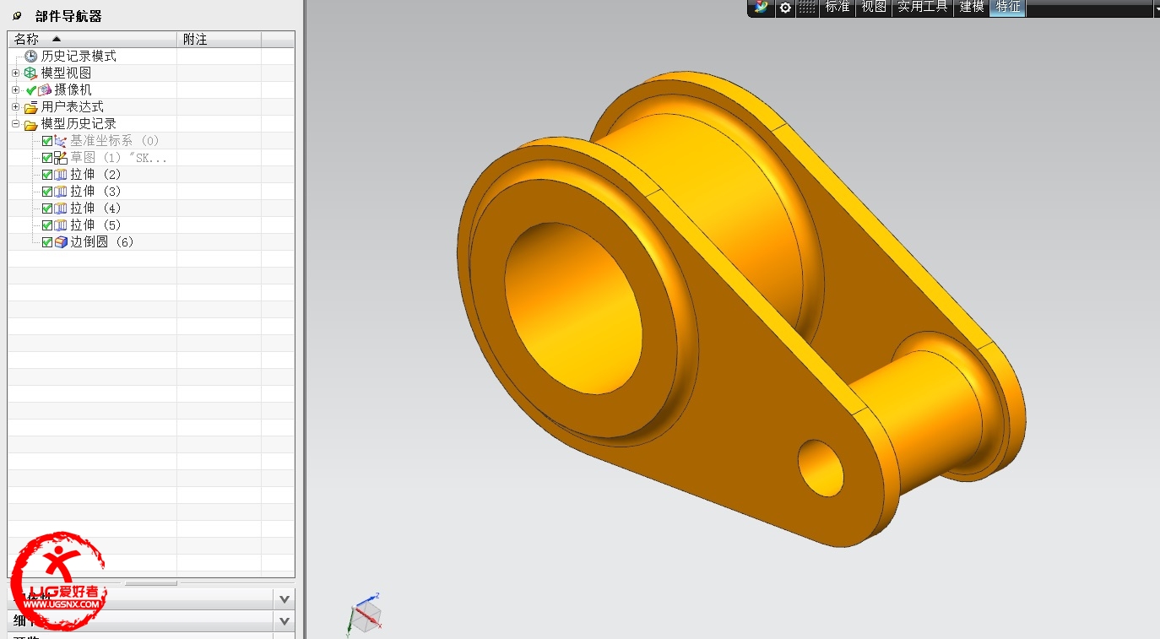Select 基准坐标系 (0) feature text
Viewport: 1160px width, 639px height.
click(114, 141)
